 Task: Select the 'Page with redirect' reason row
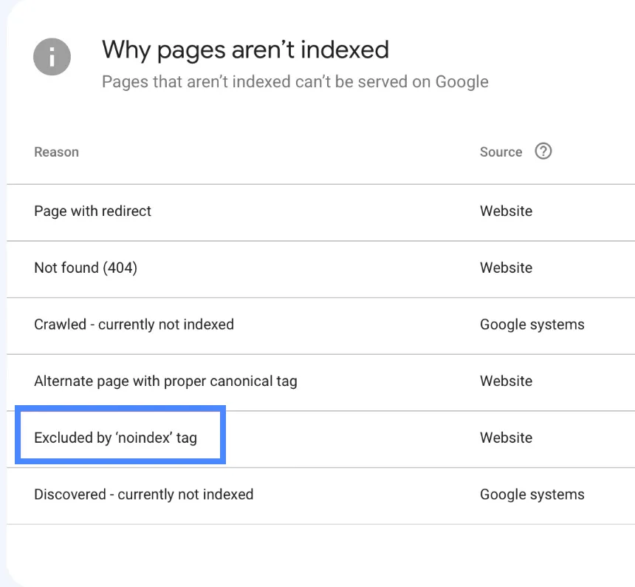pyautogui.click(x=92, y=211)
